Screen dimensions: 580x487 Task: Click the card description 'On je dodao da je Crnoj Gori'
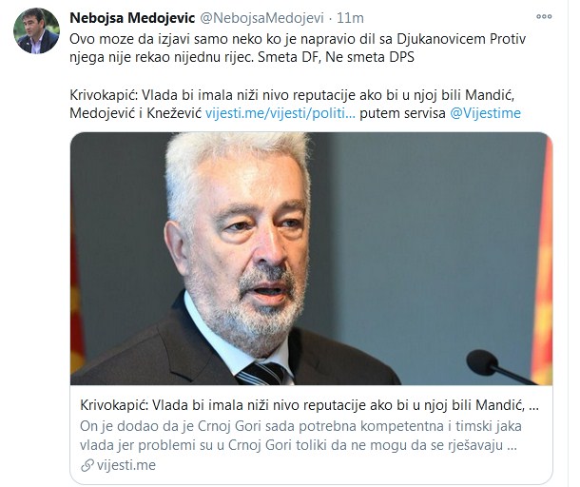pos(300,426)
